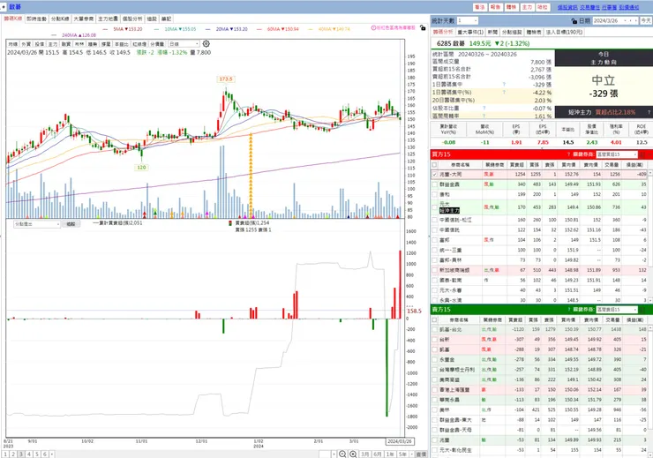Viewport: 653px width, 458px height.
Task: Open top-left stock selector arrow
Action: click(4, 7)
